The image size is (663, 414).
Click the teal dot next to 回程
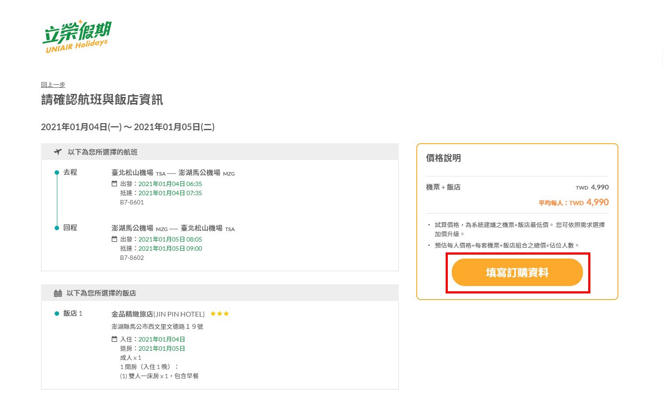point(57,228)
